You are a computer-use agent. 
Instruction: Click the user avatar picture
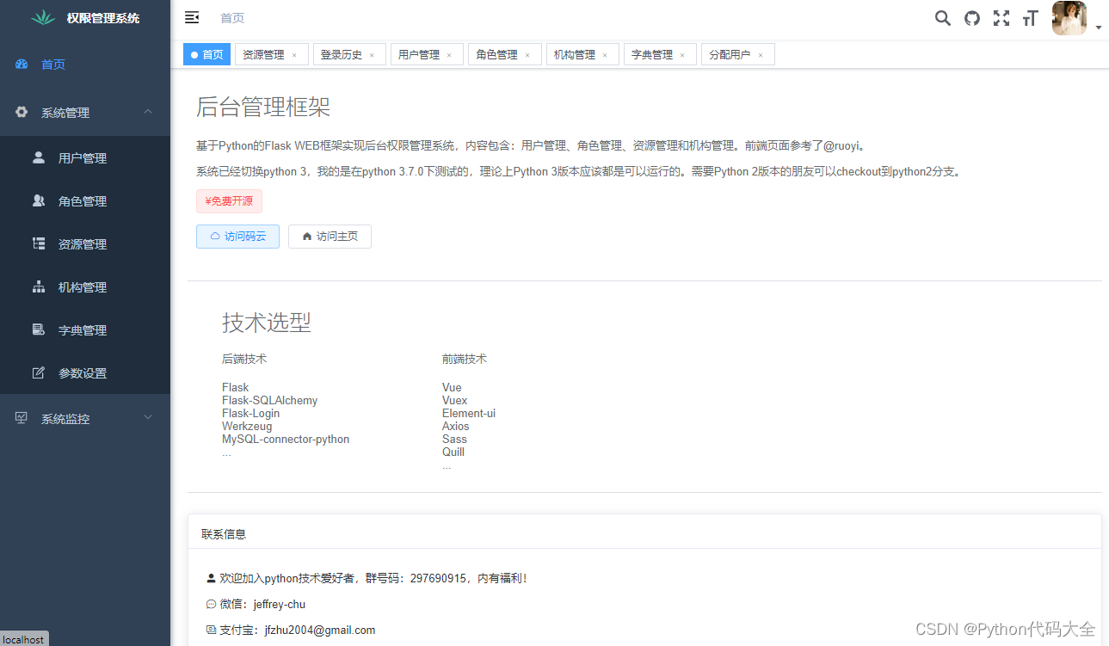pyautogui.click(x=1069, y=18)
